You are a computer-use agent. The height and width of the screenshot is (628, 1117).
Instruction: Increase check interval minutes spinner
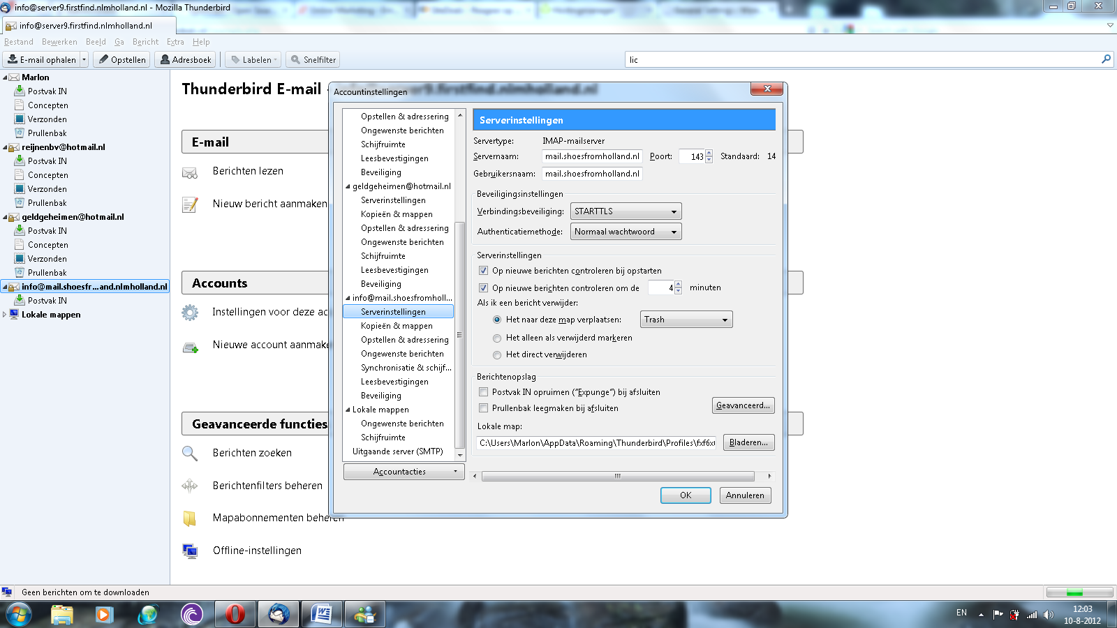tap(678, 284)
